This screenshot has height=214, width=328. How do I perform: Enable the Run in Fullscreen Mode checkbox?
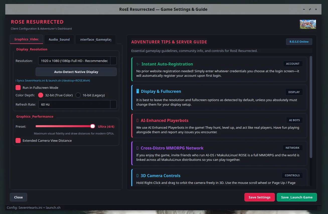click(x=18, y=88)
